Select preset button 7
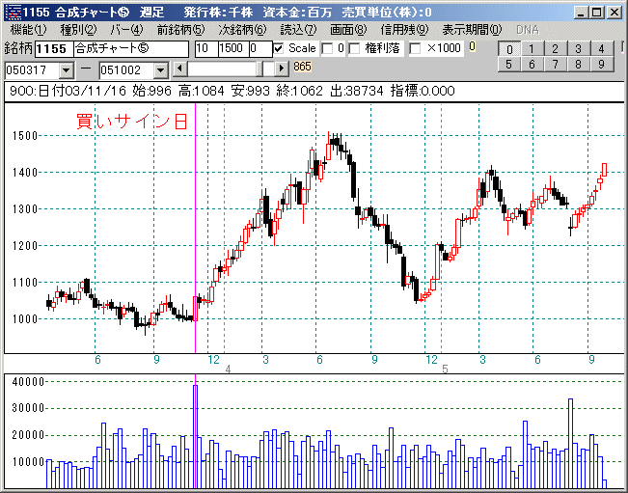The width and height of the screenshot is (628, 493). [x=555, y=64]
